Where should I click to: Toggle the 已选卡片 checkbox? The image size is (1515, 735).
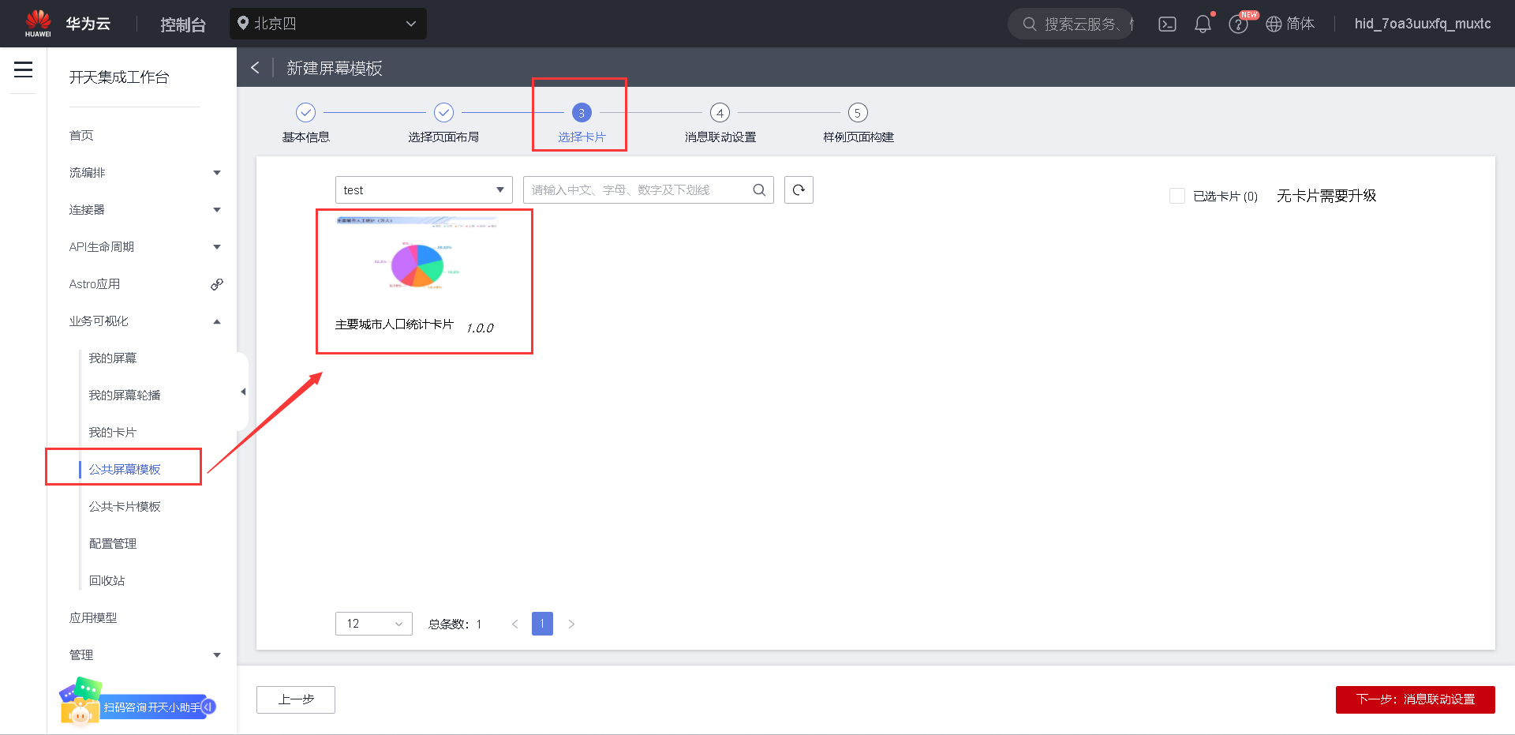point(1177,196)
